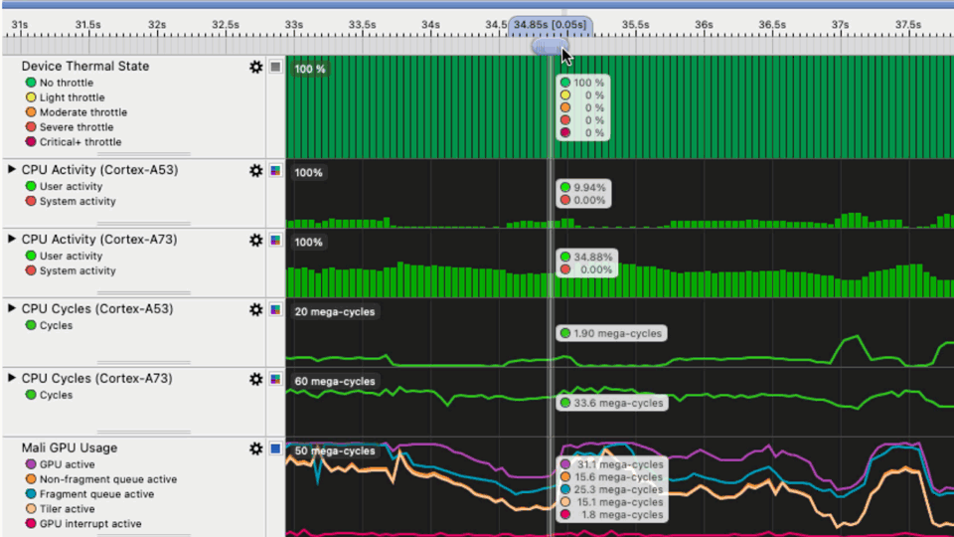Click the Mali GPU Usage gear icon
This screenshot has width=954, height=537.
[255, 449]
